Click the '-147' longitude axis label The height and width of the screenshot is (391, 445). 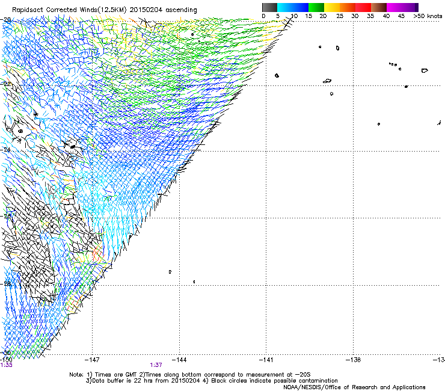tap(92, 360)
